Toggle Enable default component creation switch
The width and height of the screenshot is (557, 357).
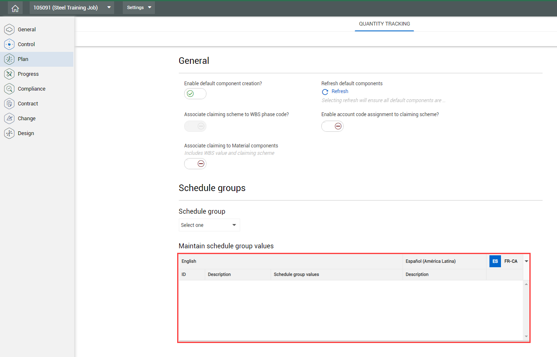pyautogui.click(x=195, y=94)
